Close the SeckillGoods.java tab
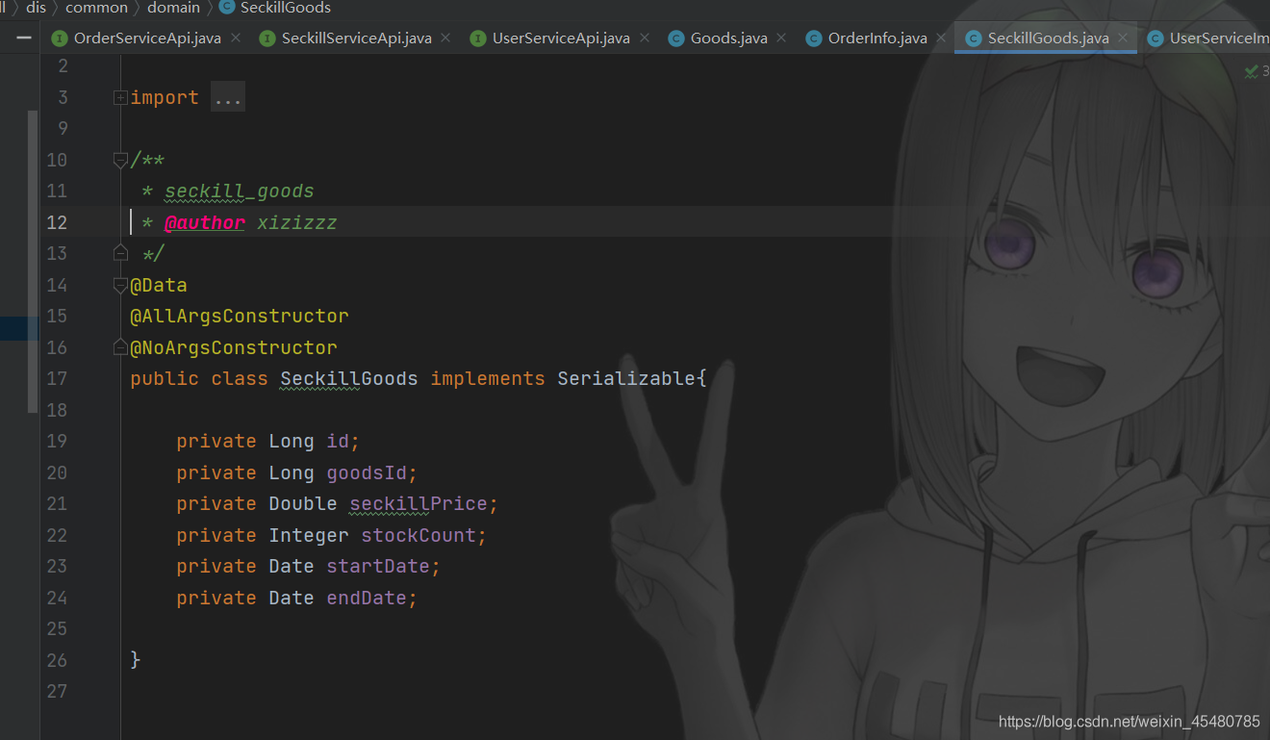This screenshot has width=1270, height=740. click(1123, 38)
